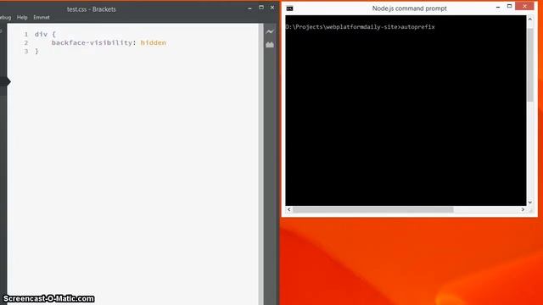This screenshot has height=305, width=543.
Task: Click the command prompt scroll left arrow
Action: point(289,209)
